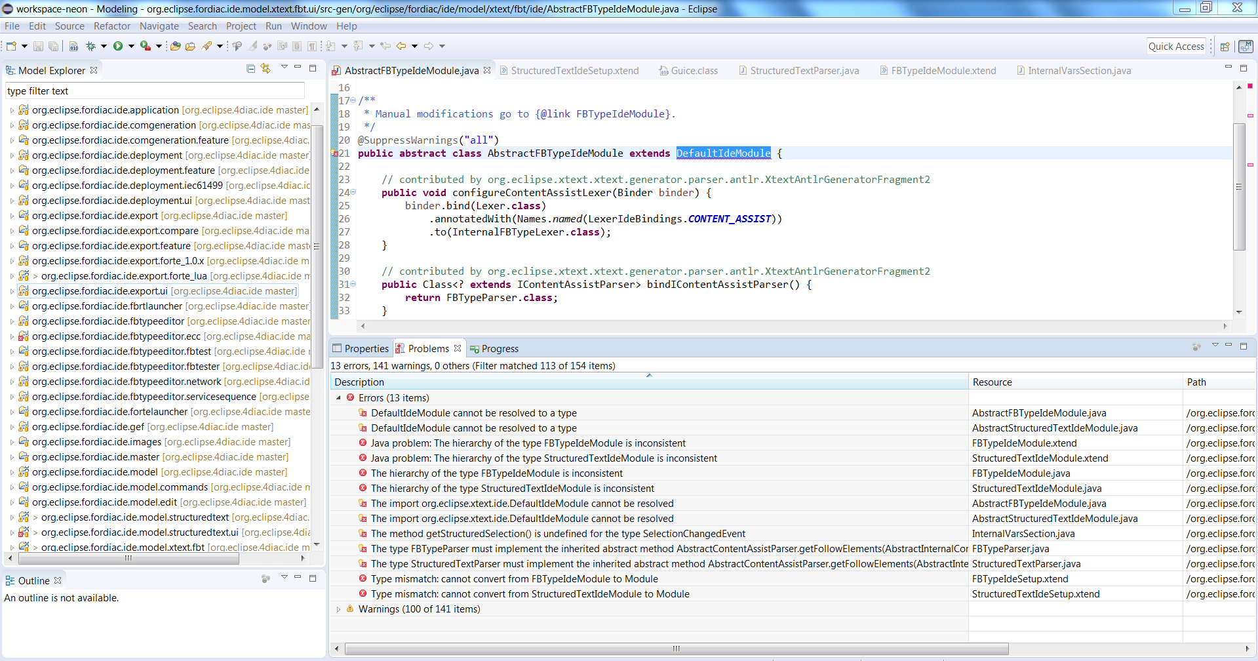Expand org.eclipse.fordiac.ide.application project node
The height and width of the screenshot is (661, 1258).
point(12,110)
